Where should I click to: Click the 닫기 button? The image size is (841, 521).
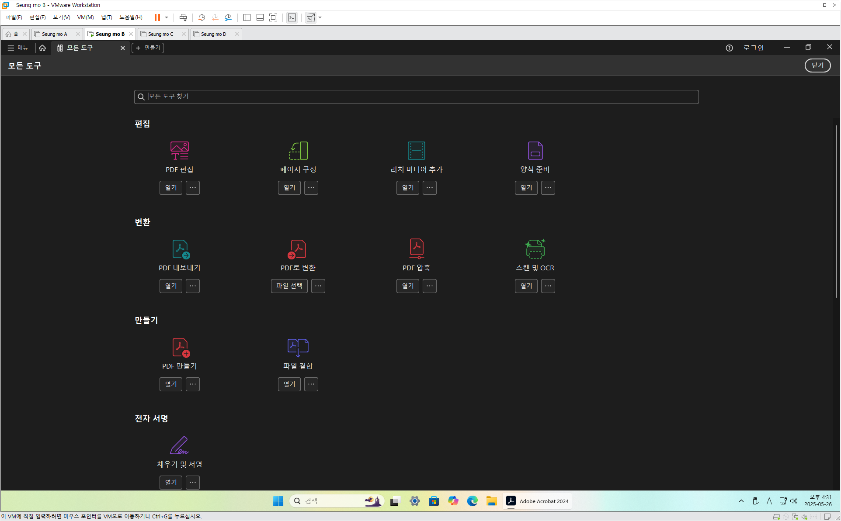click(817, 66)
